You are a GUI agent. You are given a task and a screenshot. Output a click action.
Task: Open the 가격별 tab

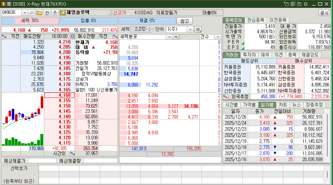(249, 105)
